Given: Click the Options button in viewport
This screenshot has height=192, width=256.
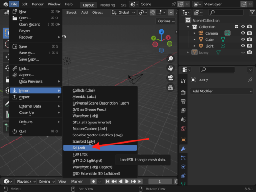Looking at the screenshot, I should [x=166, y=21].
